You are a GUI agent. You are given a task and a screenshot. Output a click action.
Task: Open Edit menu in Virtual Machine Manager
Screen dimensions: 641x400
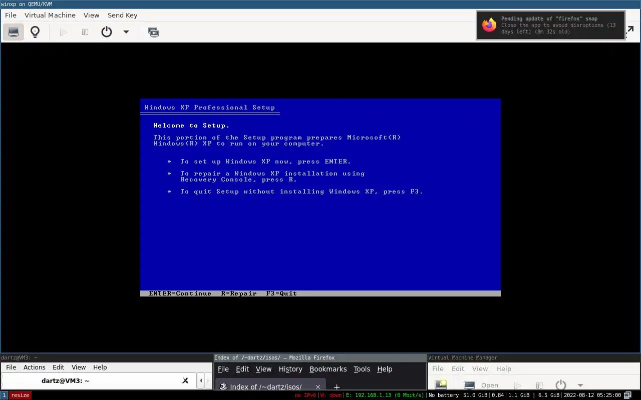pyautogui.click(x=458, y=368)
